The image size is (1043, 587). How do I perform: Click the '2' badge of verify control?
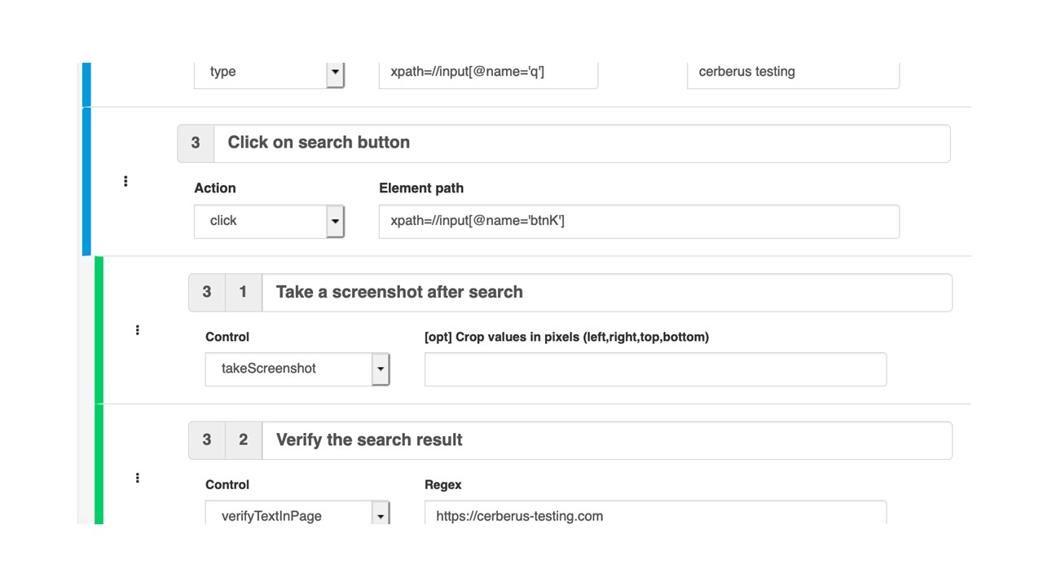[x=243, y=440]
